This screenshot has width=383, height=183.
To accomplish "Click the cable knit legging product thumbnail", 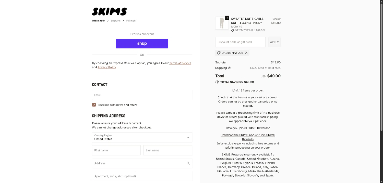I will pyautogui.click(x=222, y=23).
